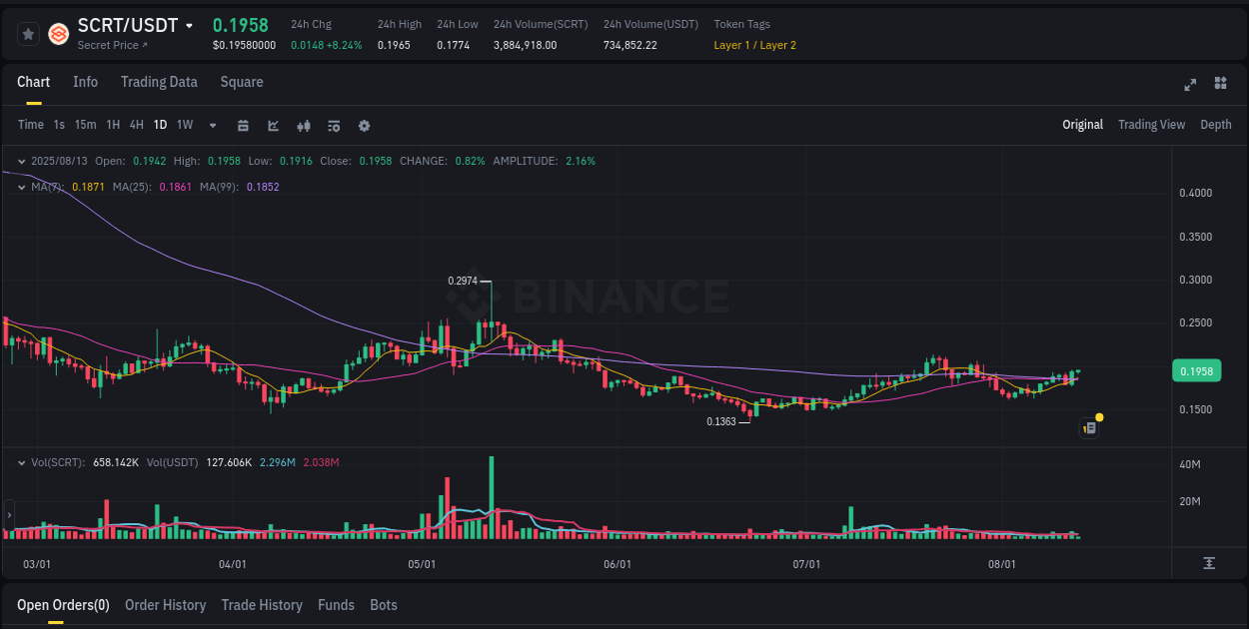Collapse the moving averages MA row chevron
The image size is (1249, 629).
click(x=20, y=186)
